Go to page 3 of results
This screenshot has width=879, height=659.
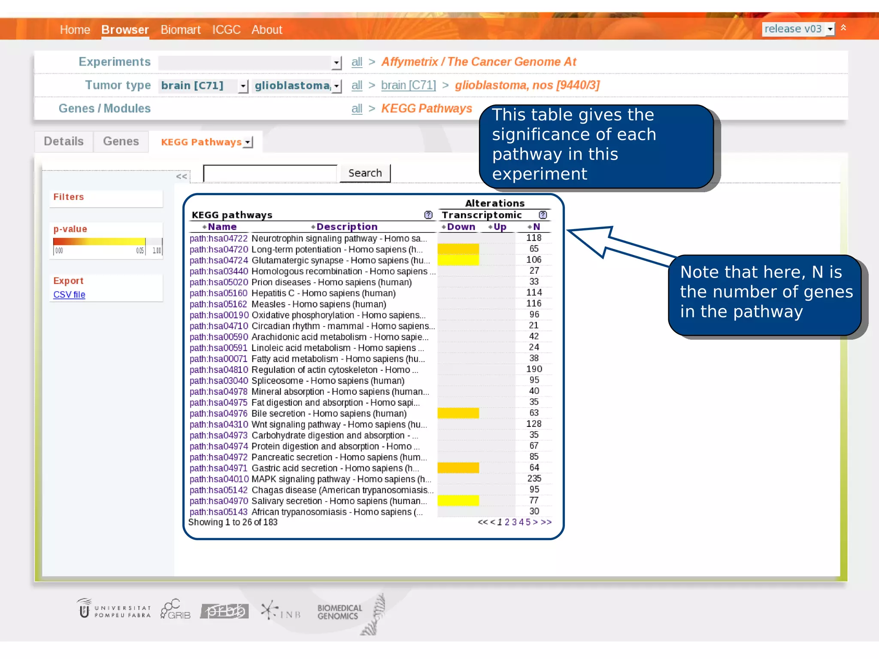[x=514, y=522]
